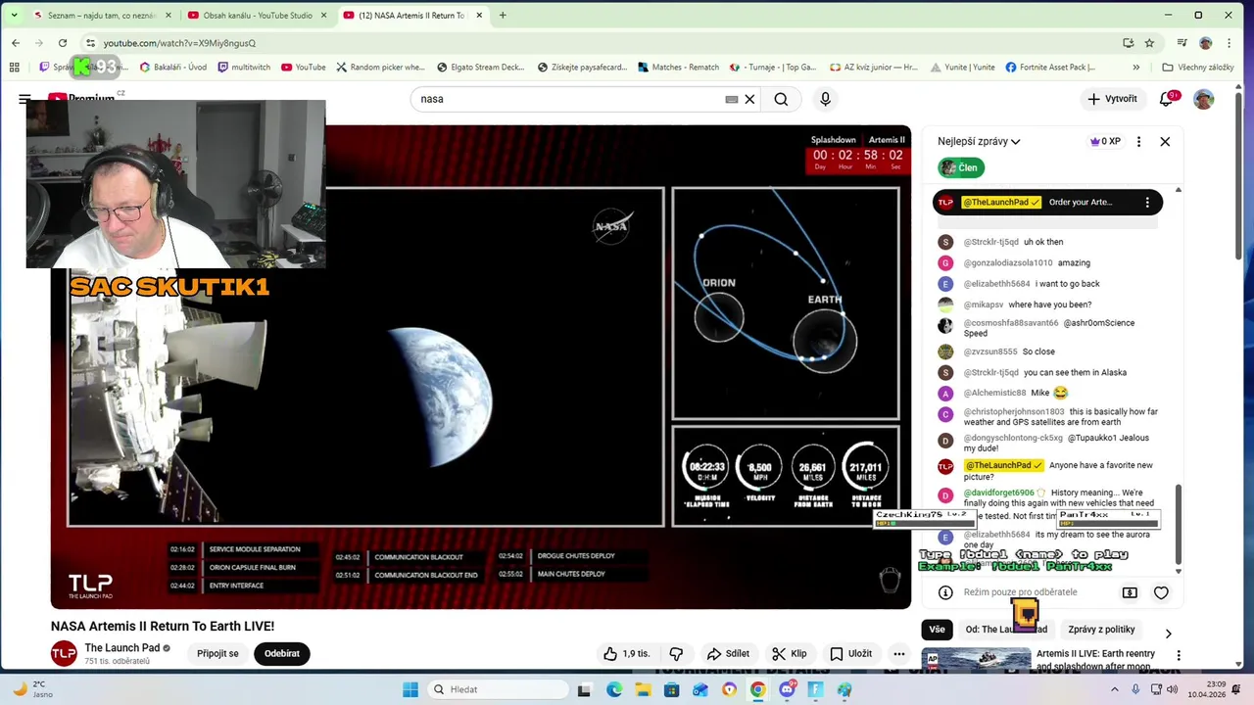Viewport: 1254px width, 705px height.
Task: Open the Elgato Stream Deck bookmark
Action: (x=480, y=68)
